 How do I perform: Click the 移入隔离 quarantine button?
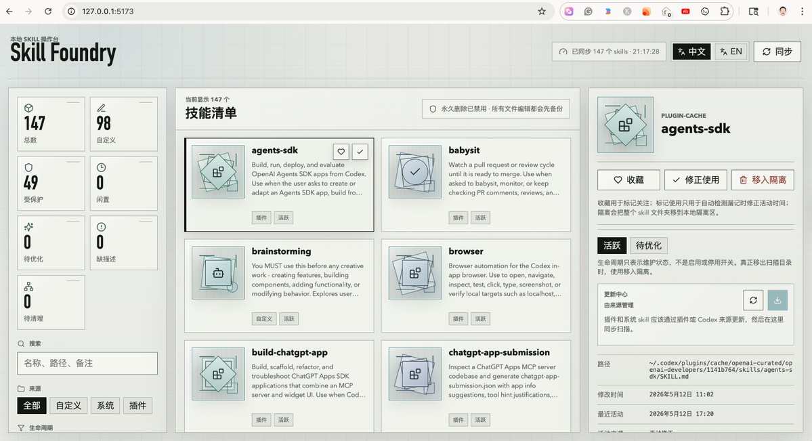click(x=763, y=180)
